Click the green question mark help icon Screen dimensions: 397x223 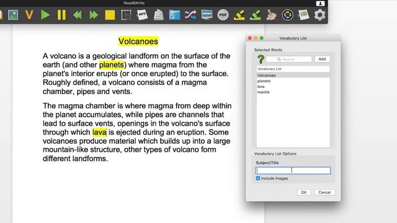point(261,59)
